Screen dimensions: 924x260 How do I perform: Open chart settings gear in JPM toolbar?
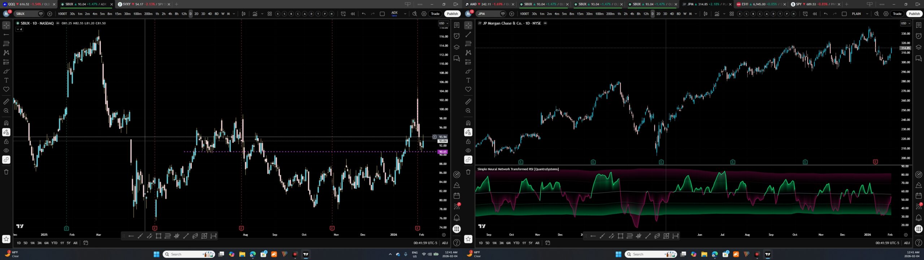point(886,14)
